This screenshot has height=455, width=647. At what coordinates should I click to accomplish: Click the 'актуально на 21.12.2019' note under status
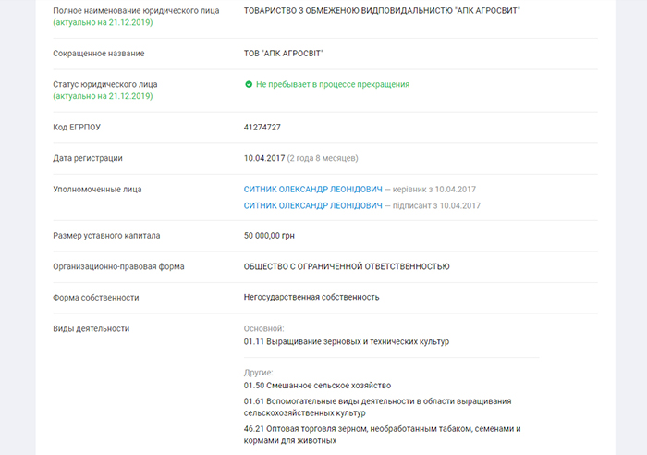(x=103, y=96)
